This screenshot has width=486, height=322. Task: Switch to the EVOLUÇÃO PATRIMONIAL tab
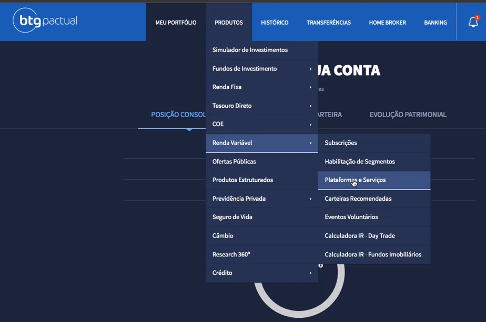point(408,115)
